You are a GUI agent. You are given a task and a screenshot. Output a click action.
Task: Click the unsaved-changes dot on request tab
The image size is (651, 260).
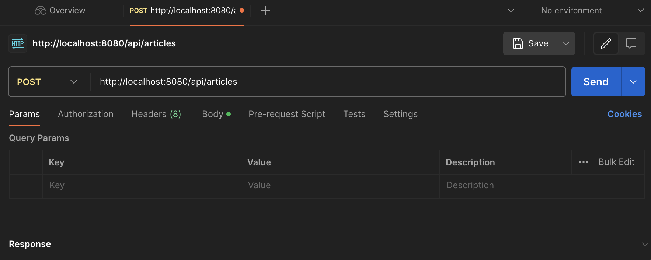(x=242, y=11)
